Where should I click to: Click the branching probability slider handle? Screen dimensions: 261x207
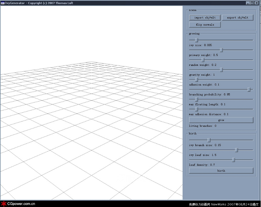(249, 89)
